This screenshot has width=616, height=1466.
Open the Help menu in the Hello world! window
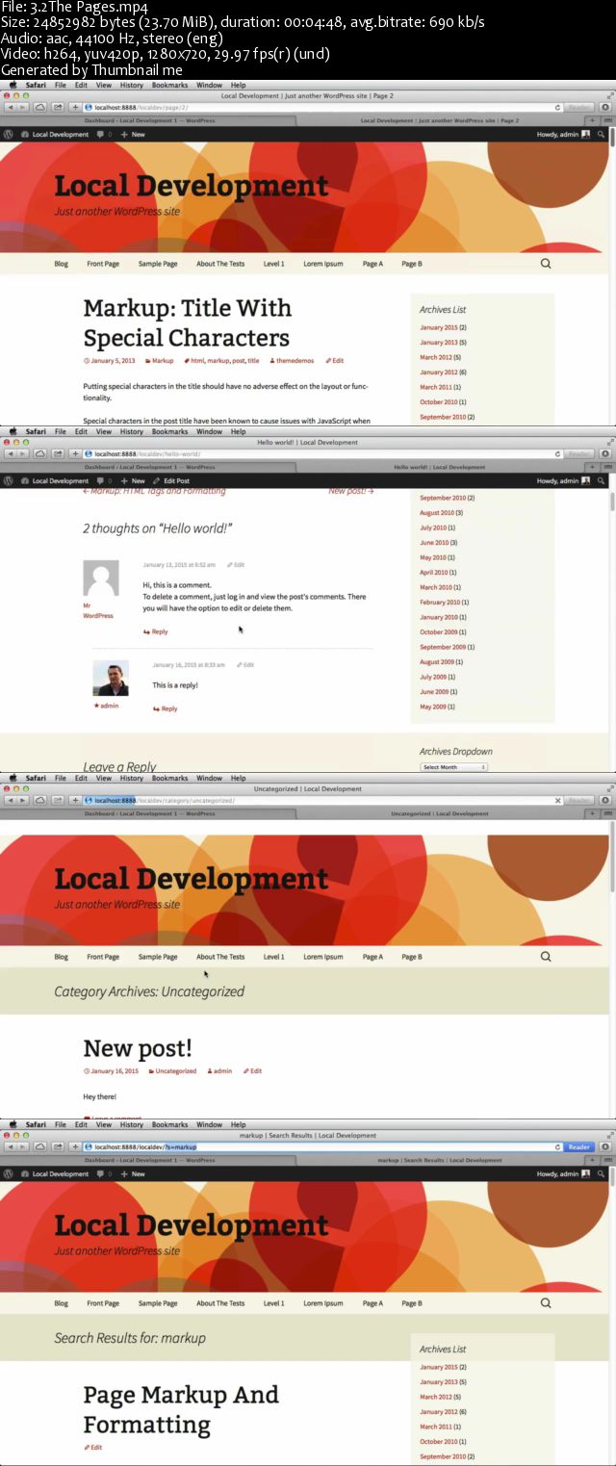coord(238,431)
